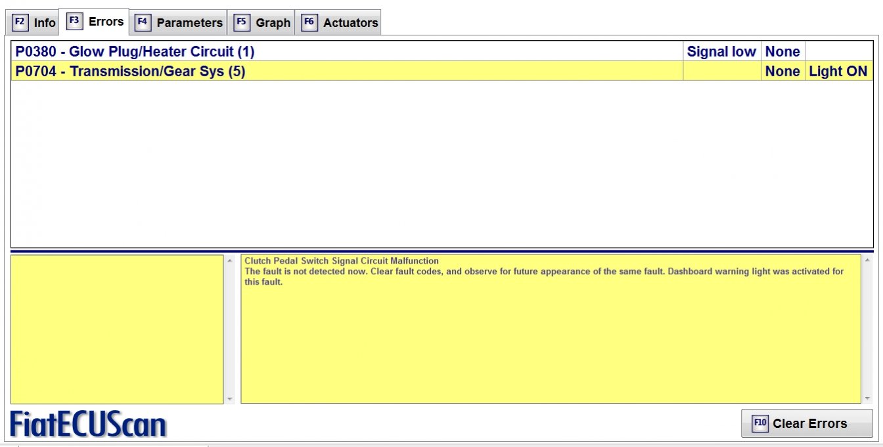Click the F3 key icon on Errors tab
The height and width of the screenshot is (447, 883).
74,21
